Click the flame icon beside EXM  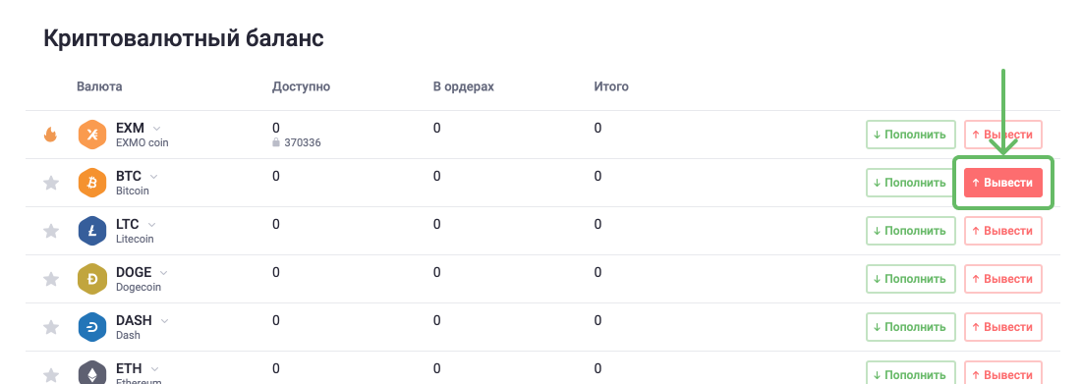(x=50, y=135)
